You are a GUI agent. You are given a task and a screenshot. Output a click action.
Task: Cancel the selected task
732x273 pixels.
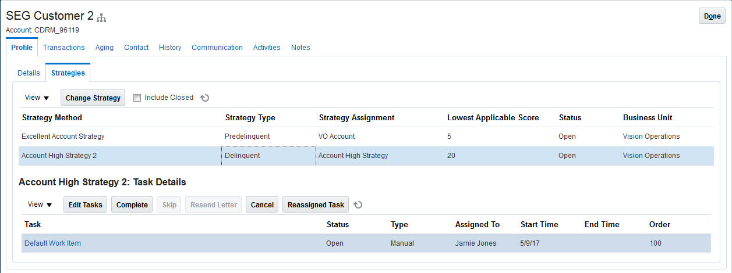[x=262, y=204]
